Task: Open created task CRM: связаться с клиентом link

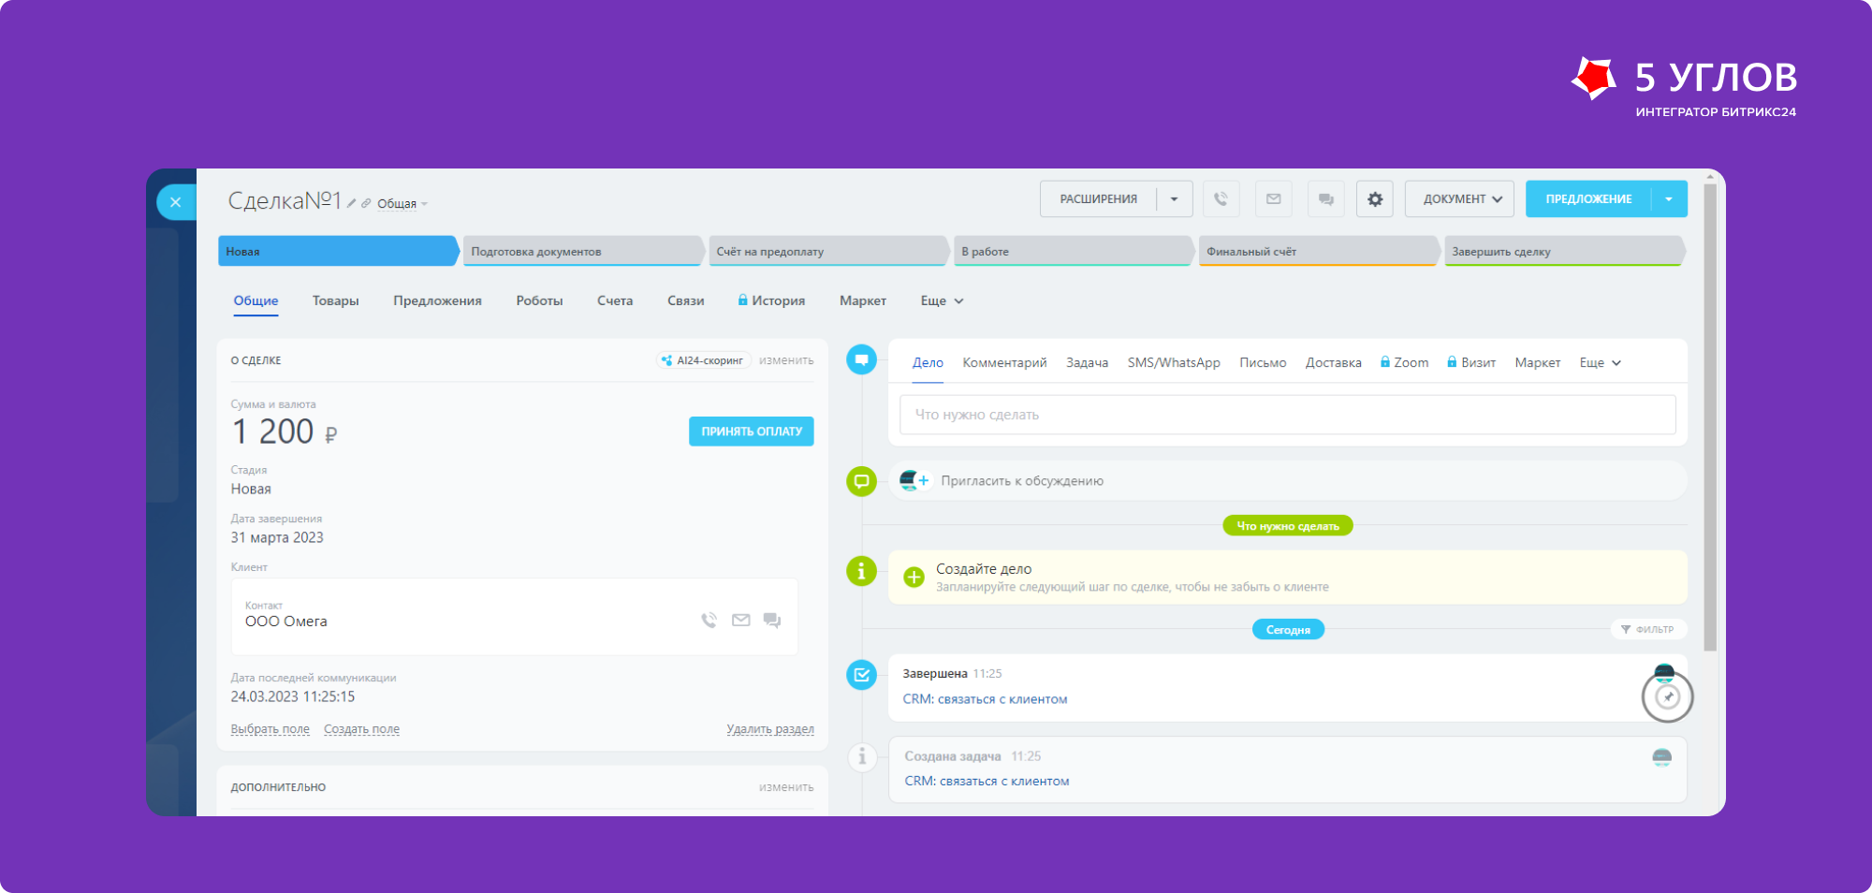Action: pos(987,781)
